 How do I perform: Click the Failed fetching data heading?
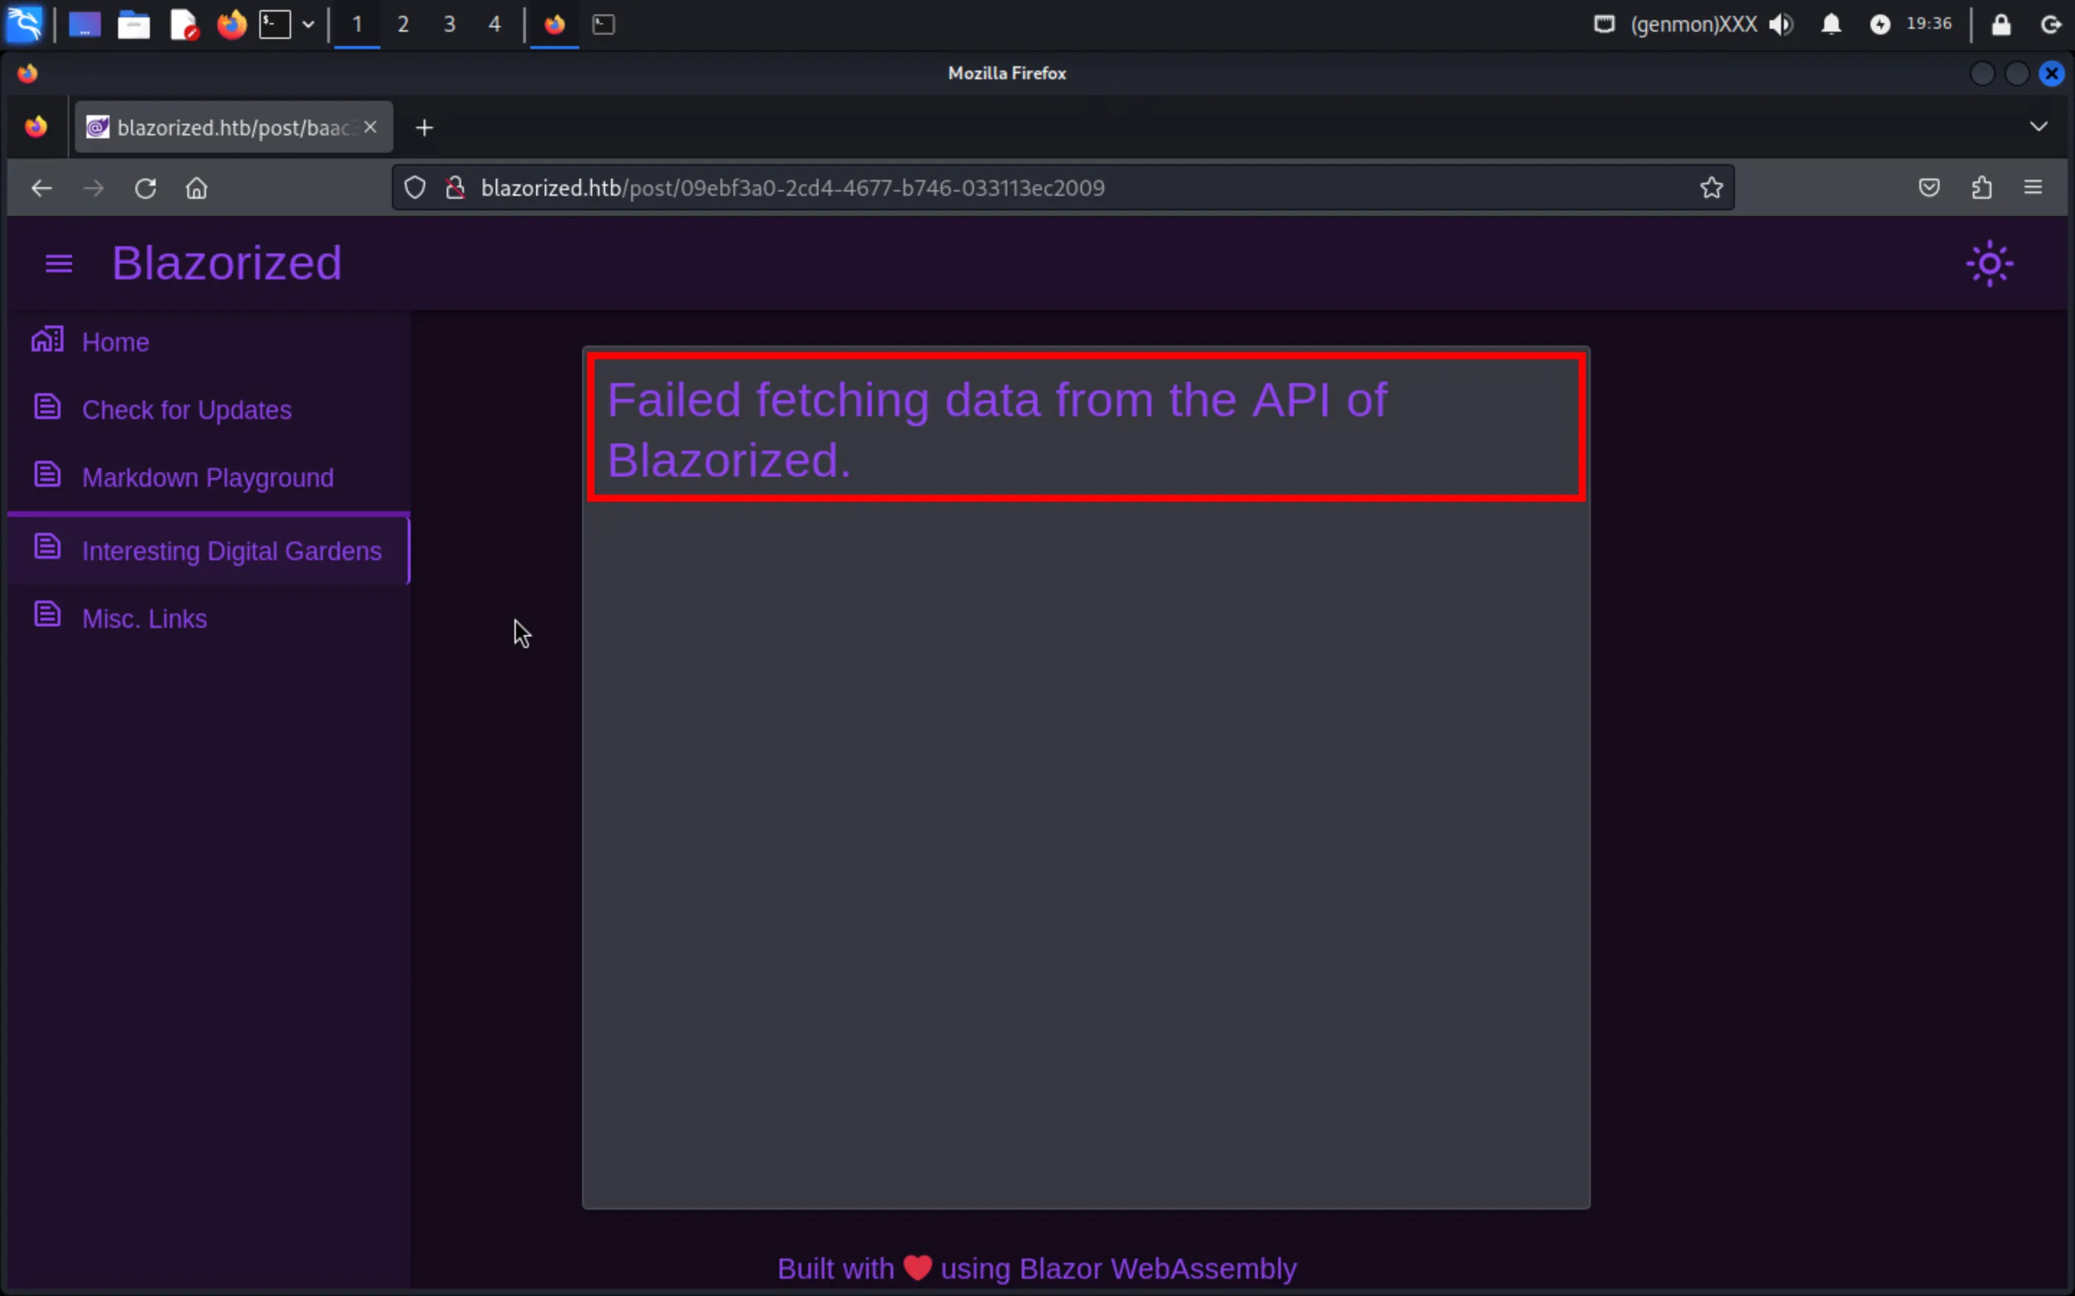pyautogui.click(x=996, y=429)
